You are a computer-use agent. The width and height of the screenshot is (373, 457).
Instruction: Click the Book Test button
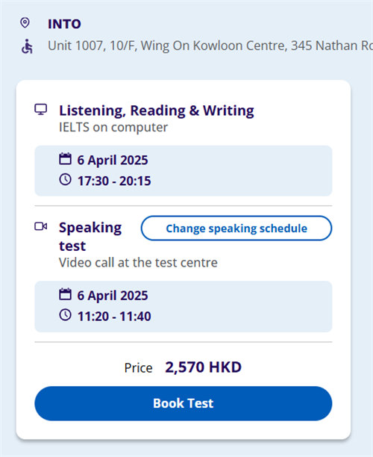coord(184,403)
